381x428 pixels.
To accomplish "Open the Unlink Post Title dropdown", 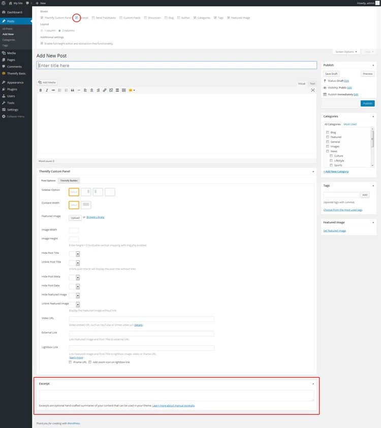I will coord(74,263).
